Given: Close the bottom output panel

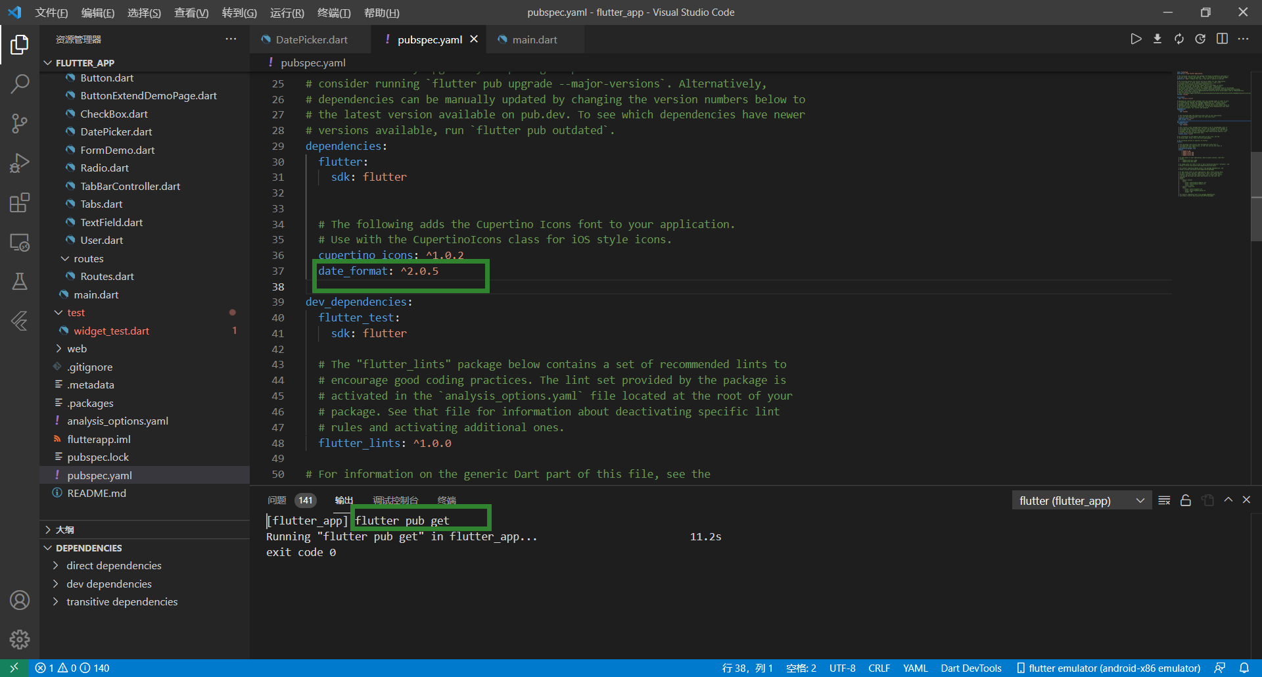Looking at the screenshot, I should (1246, 500).
